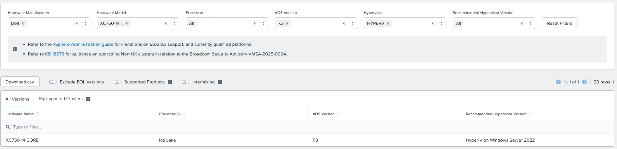The width and height of the screenshot is (617, 149).
Task: Change the 20 rows per page selector
Action: click(604, 82)
